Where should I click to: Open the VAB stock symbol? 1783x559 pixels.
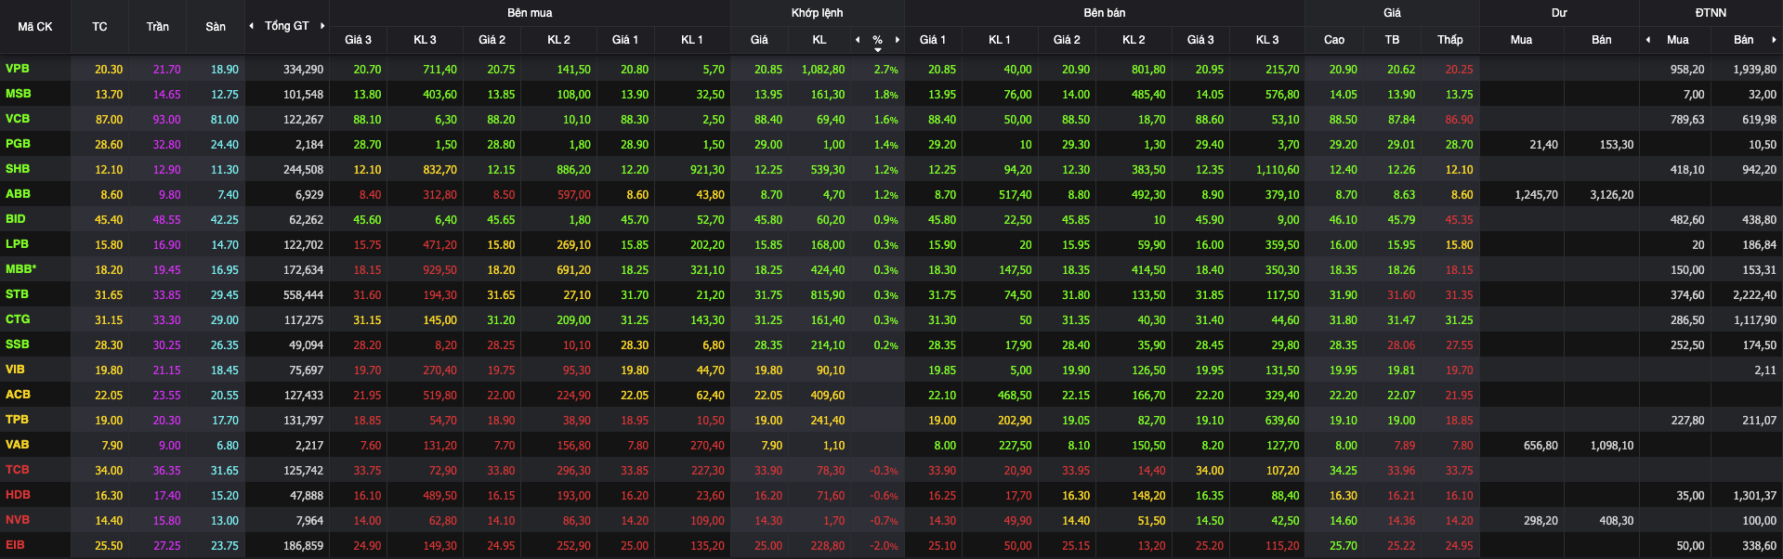(18, 445)
